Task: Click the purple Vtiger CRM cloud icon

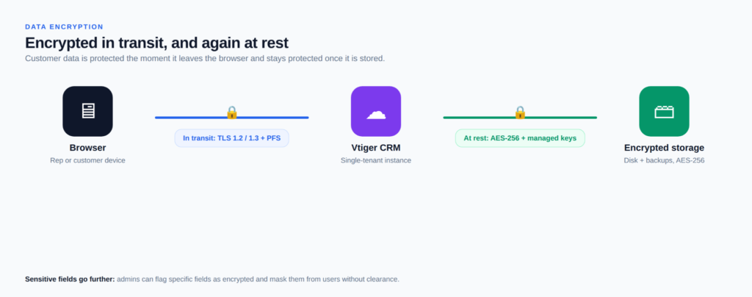Action: (376, 111)
